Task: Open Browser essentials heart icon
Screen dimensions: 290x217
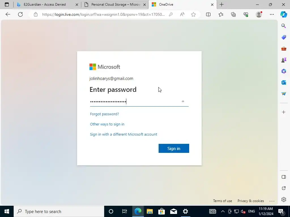Action: point(246,14)
